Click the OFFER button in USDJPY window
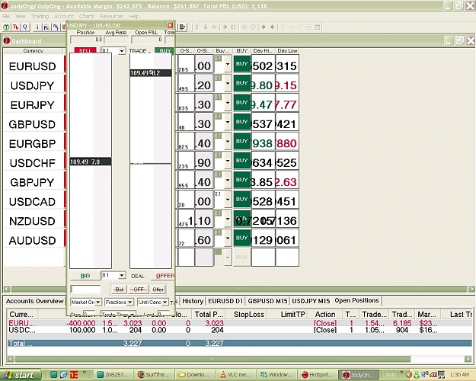 pyautogui.click(x=164, y=276)
